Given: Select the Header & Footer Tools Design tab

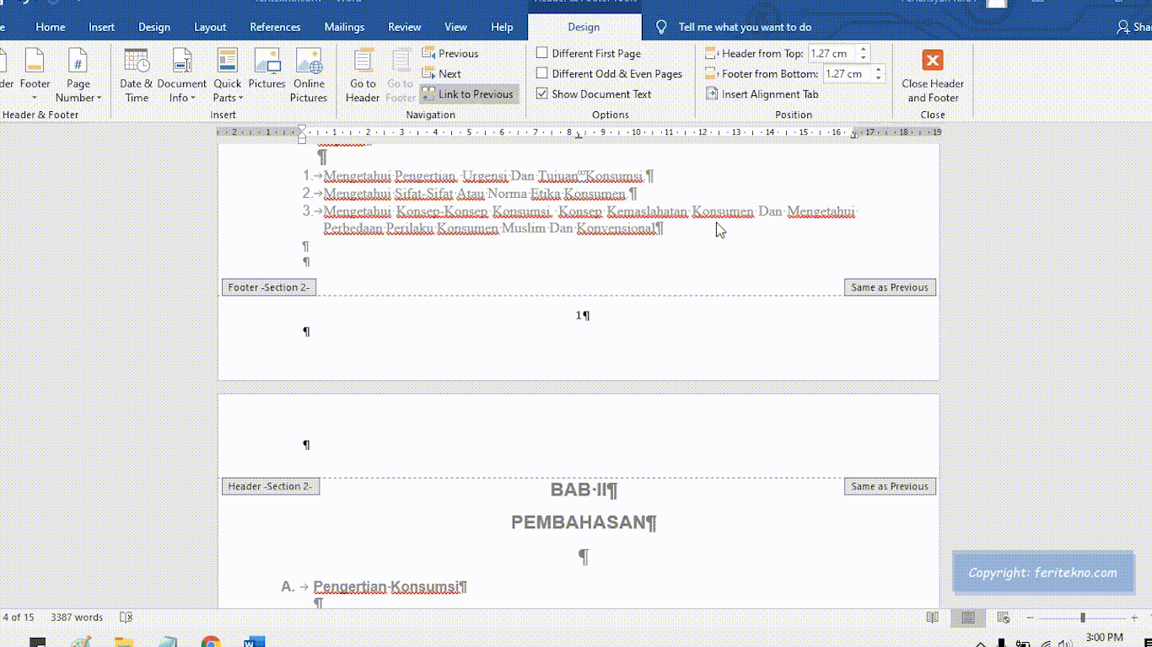Looking at the screenshot, I should [x=584, y=27].
